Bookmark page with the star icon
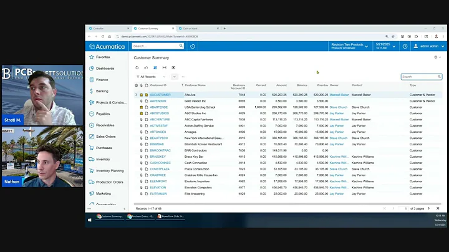 pyautogui.click(x=393, y=36)
